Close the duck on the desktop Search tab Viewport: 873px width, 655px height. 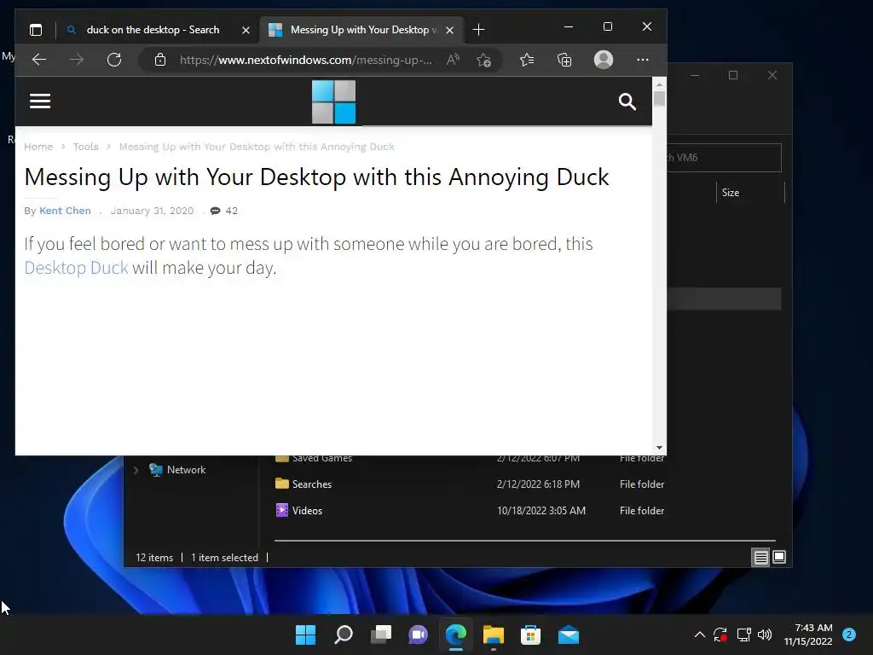[x=246, y=30]
